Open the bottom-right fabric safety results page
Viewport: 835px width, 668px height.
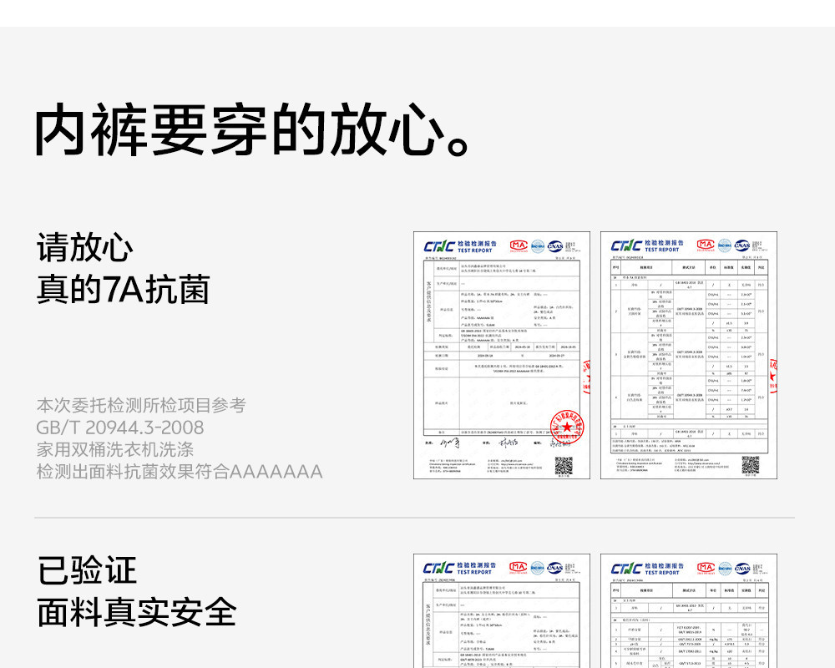689,611
